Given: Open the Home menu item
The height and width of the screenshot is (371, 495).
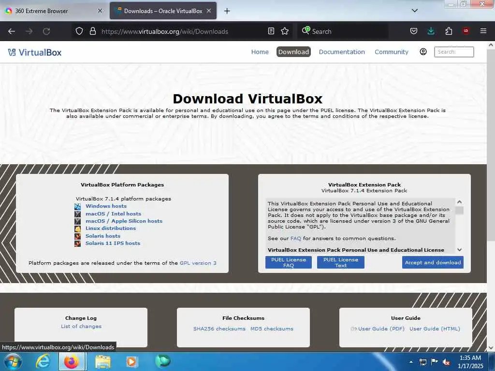Looking at the screenshot, I should 260,52.
